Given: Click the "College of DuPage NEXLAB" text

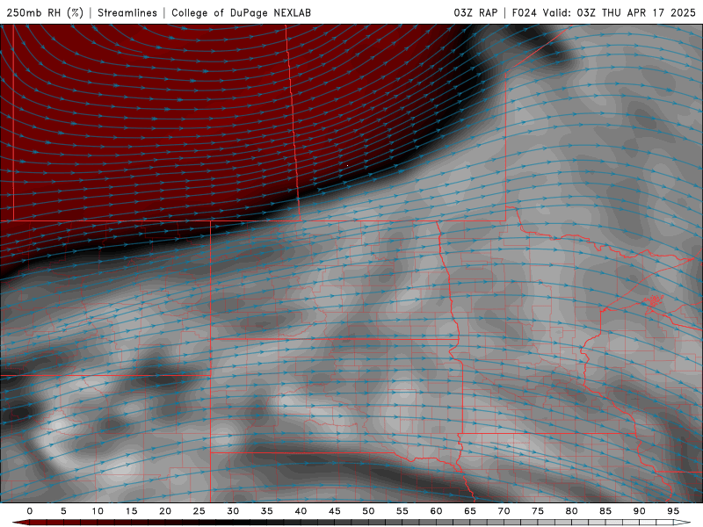Looking at the screenshot, I should 241,12.
